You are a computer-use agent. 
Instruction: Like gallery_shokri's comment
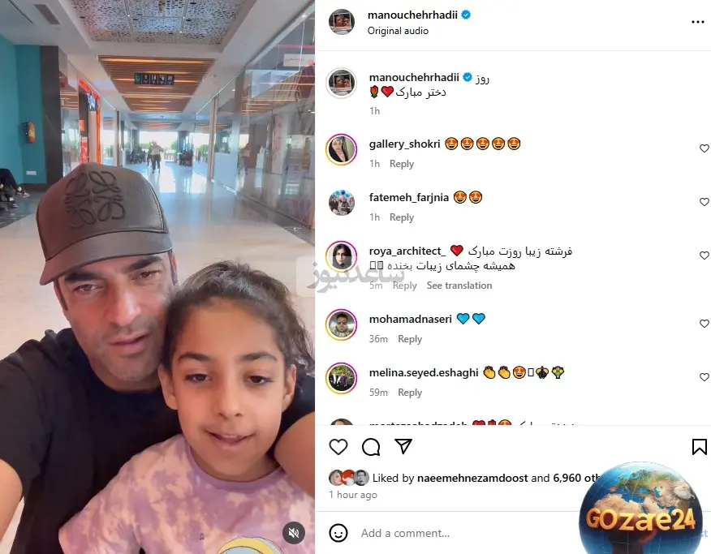pyautogui.click(x=705, y=148)
